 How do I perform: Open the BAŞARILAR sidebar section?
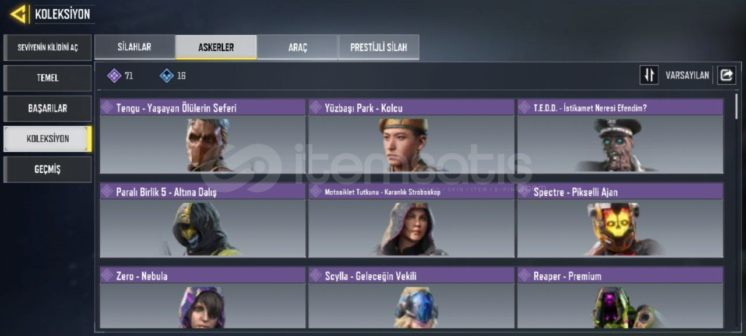47,108
